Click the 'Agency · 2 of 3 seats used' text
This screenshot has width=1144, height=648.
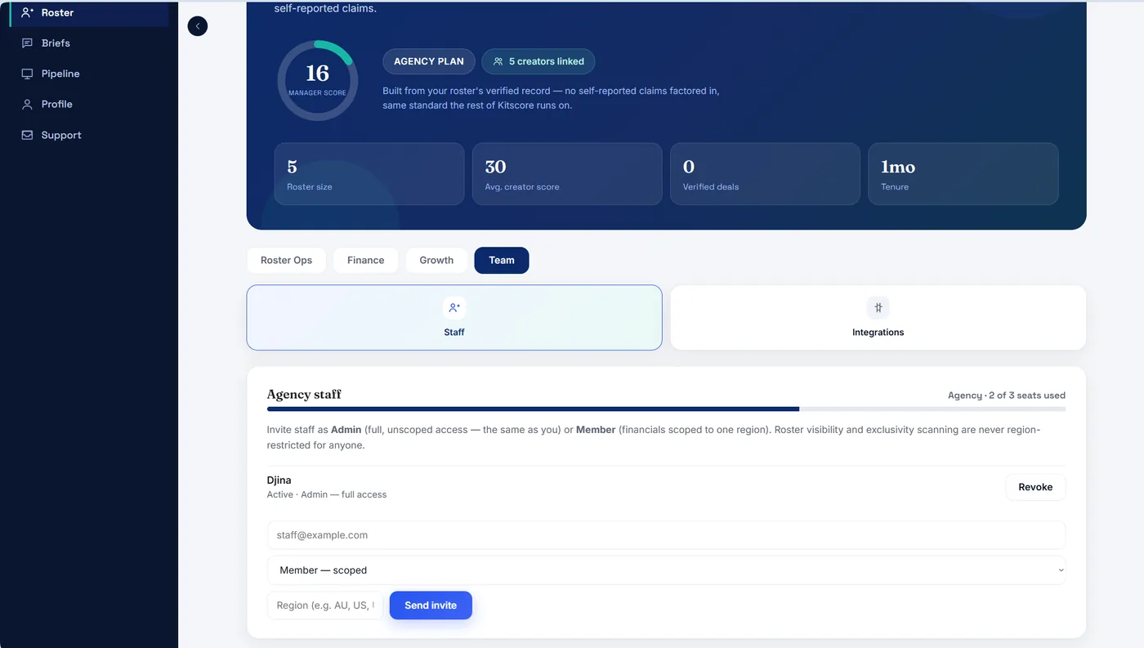tap(1007, 396)
